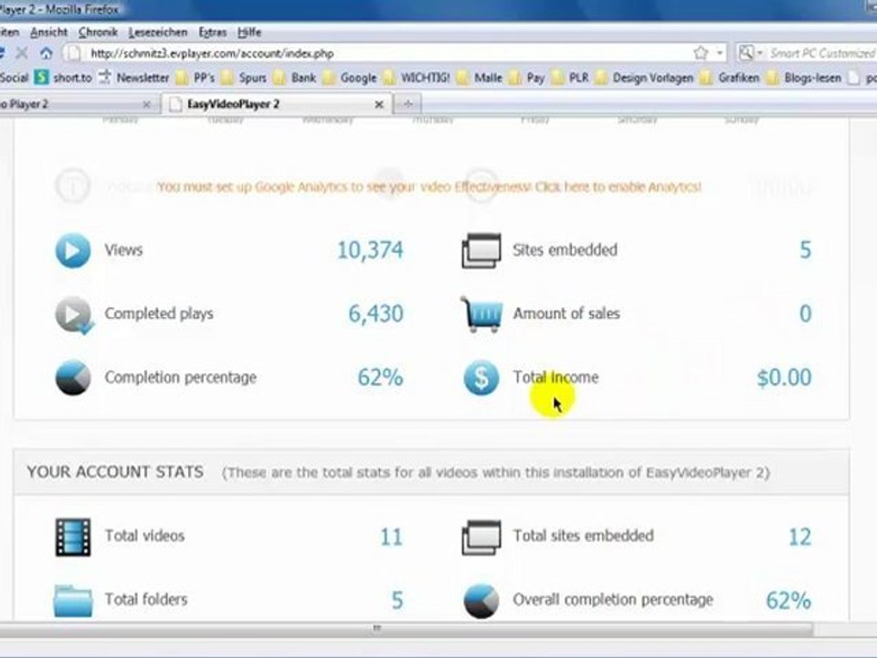Open the Lesezeichen menu
Viewport: 877px width, 658px height.
[x=158, y=33]
